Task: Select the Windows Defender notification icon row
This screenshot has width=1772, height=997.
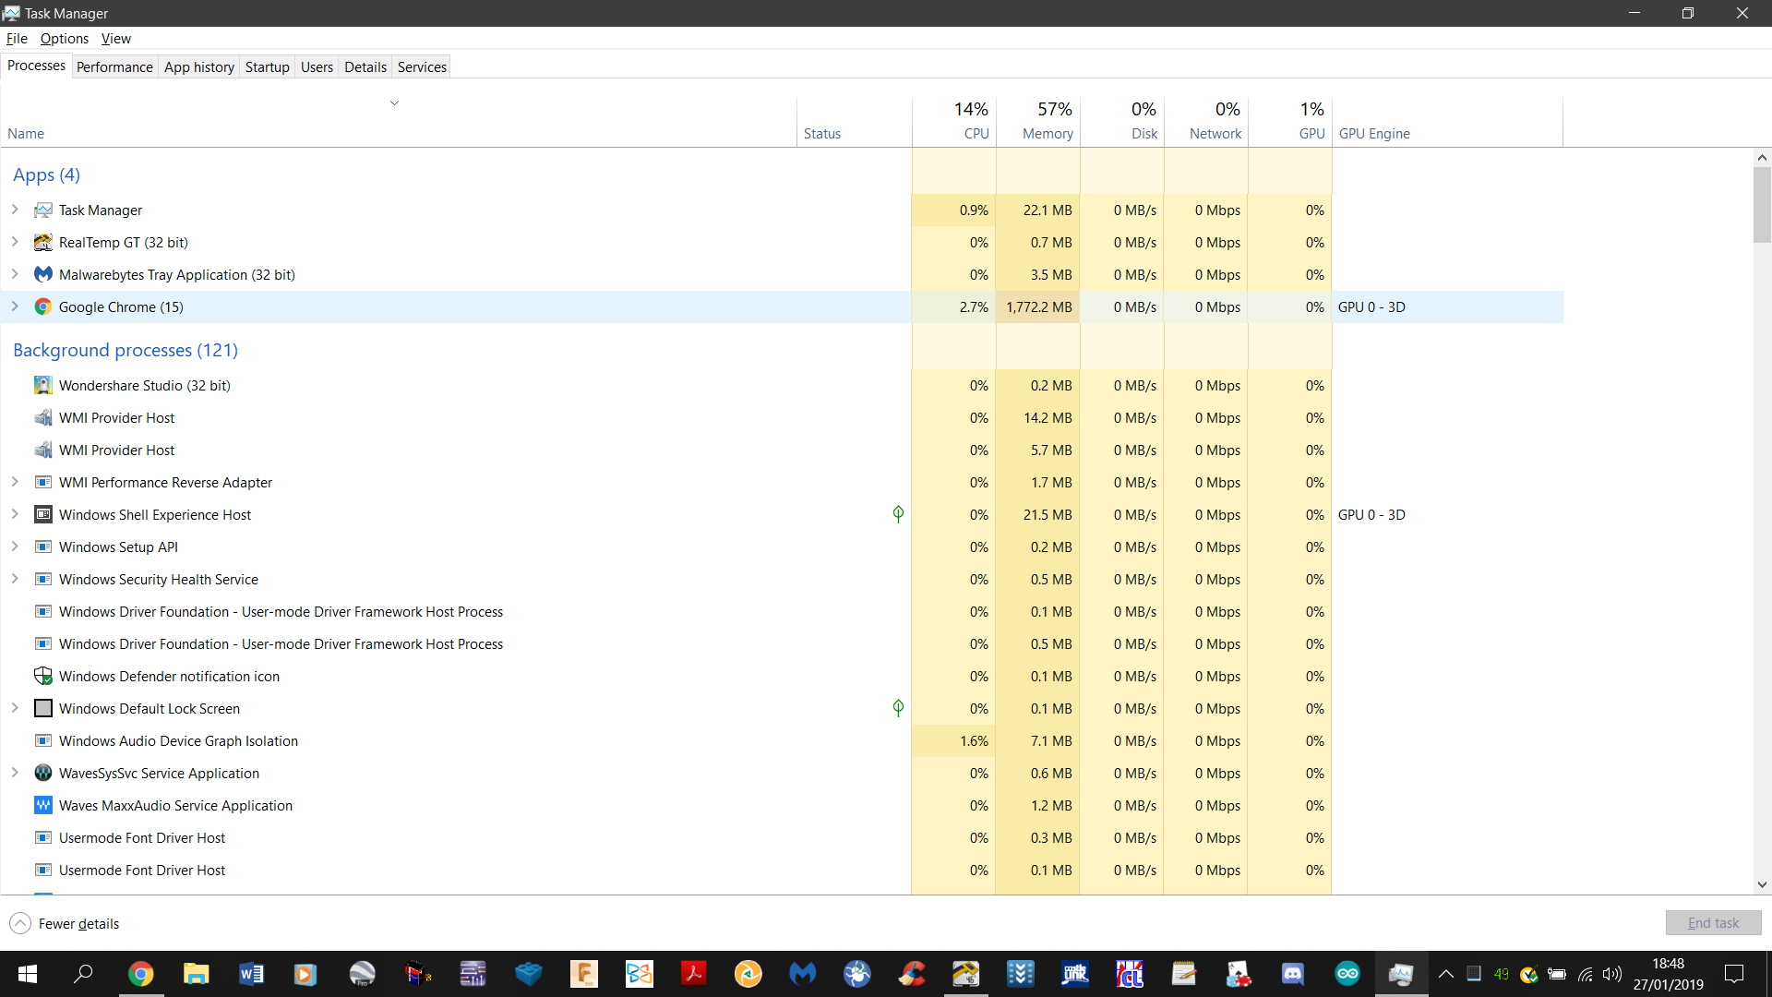Action: coord(783,677)
